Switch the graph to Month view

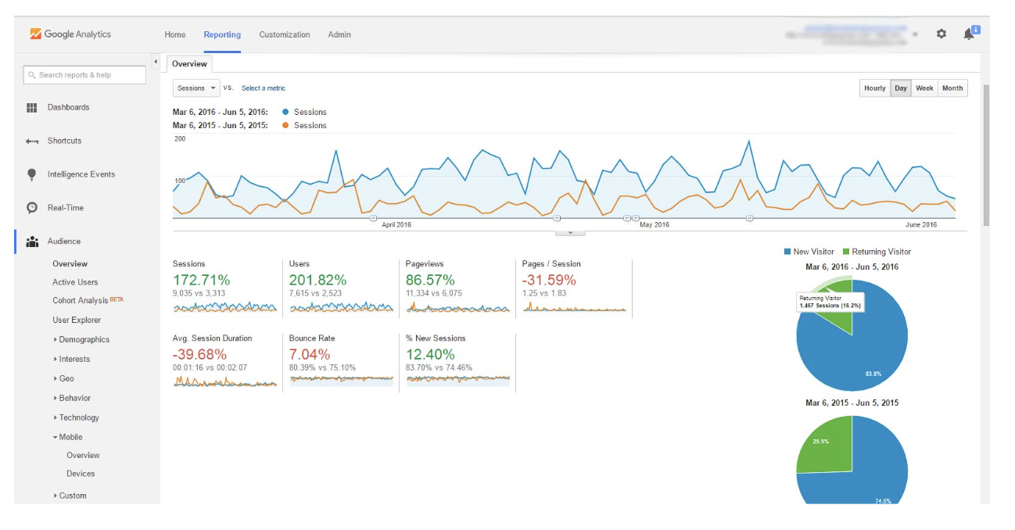(952, 88)
